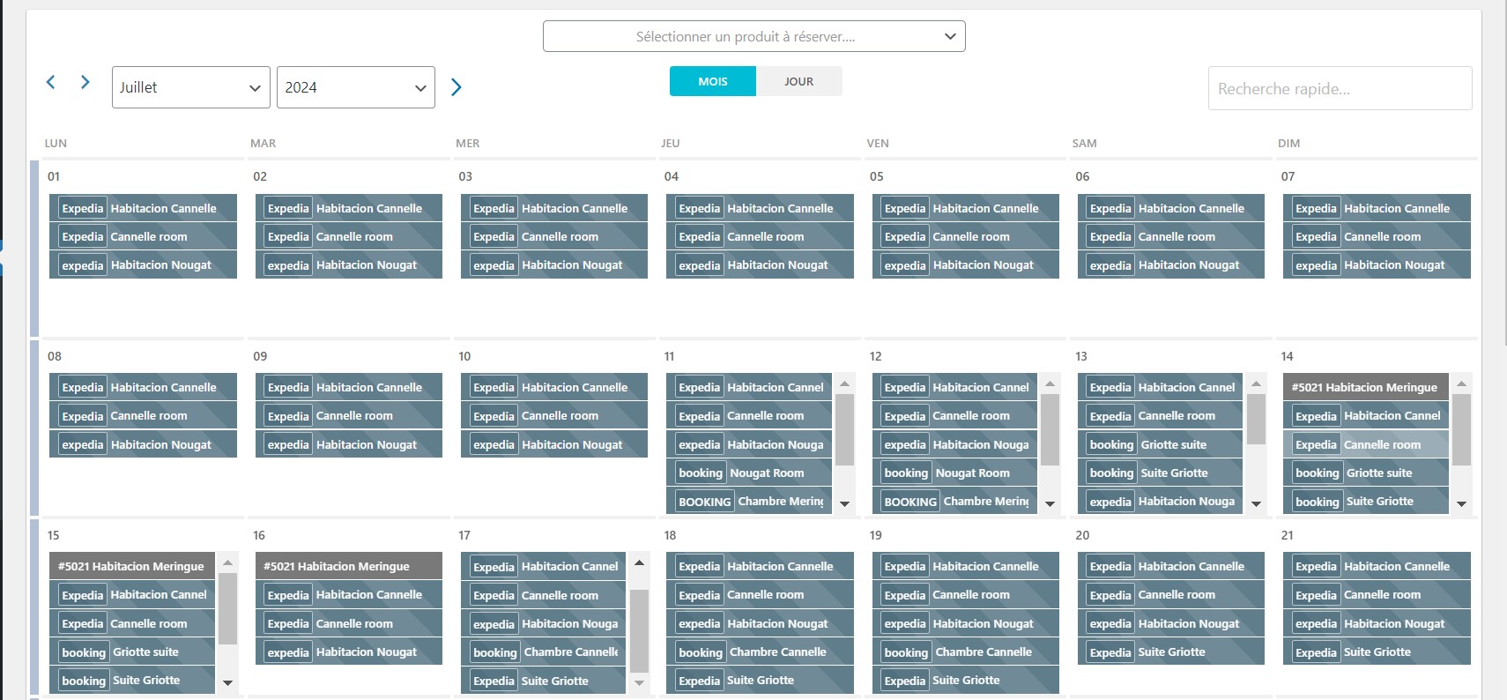The height and width of the screenshot is (700, 1507).
Task: Open expedia Habitacion Nougat booking on day 09
Action: point(349,444)
